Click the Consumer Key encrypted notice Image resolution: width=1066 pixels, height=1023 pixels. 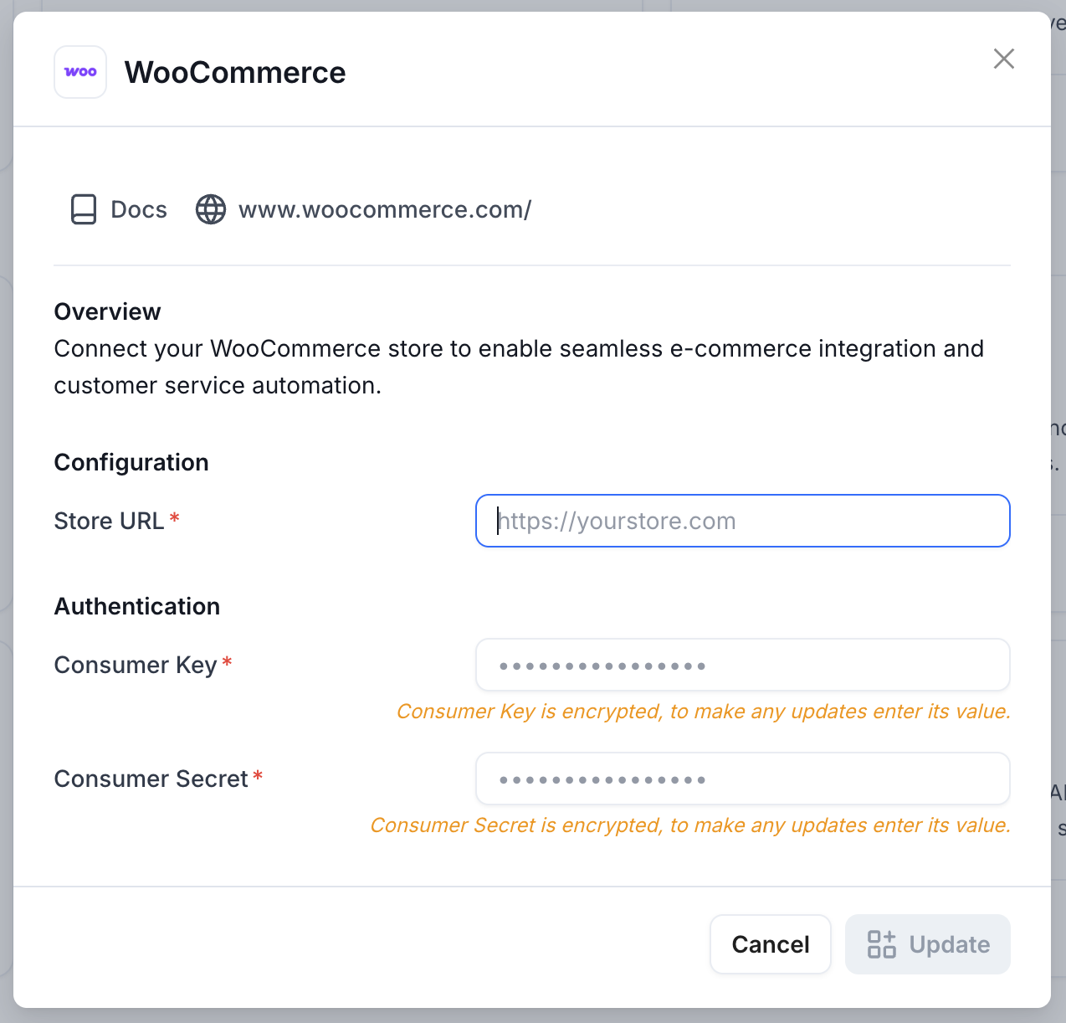coord(704,712)
